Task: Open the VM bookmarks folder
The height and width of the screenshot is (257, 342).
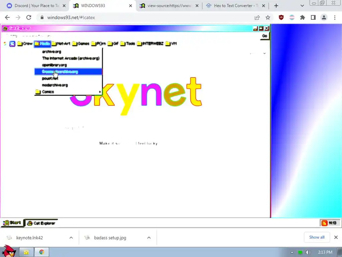Action: point(171,44)
